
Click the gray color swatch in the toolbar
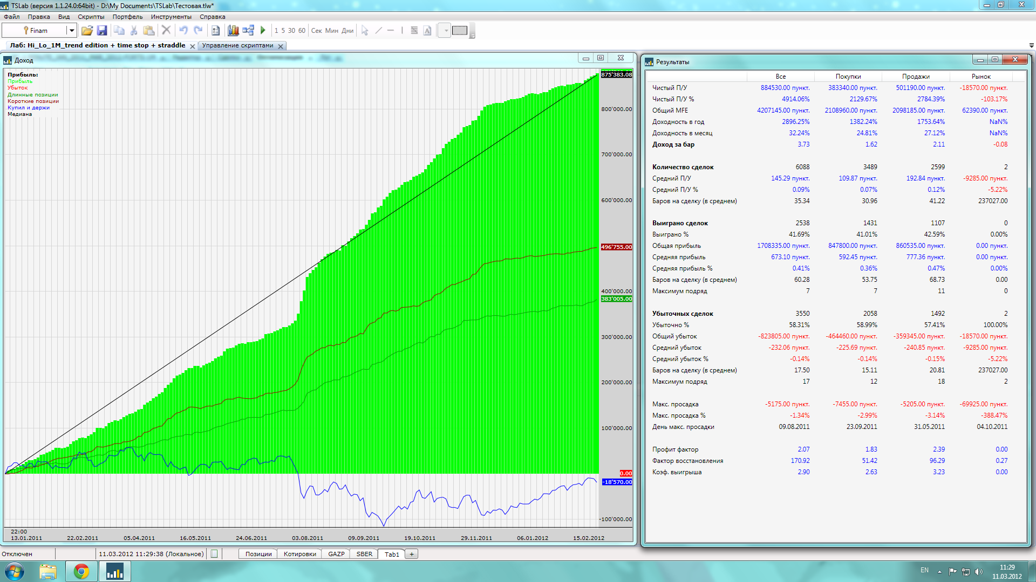(460, 31)
